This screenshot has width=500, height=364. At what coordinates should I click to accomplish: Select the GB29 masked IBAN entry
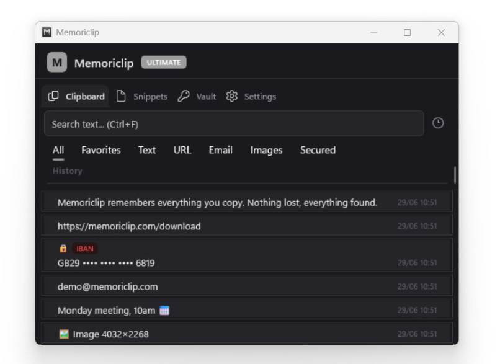click(x=247, y=255)
